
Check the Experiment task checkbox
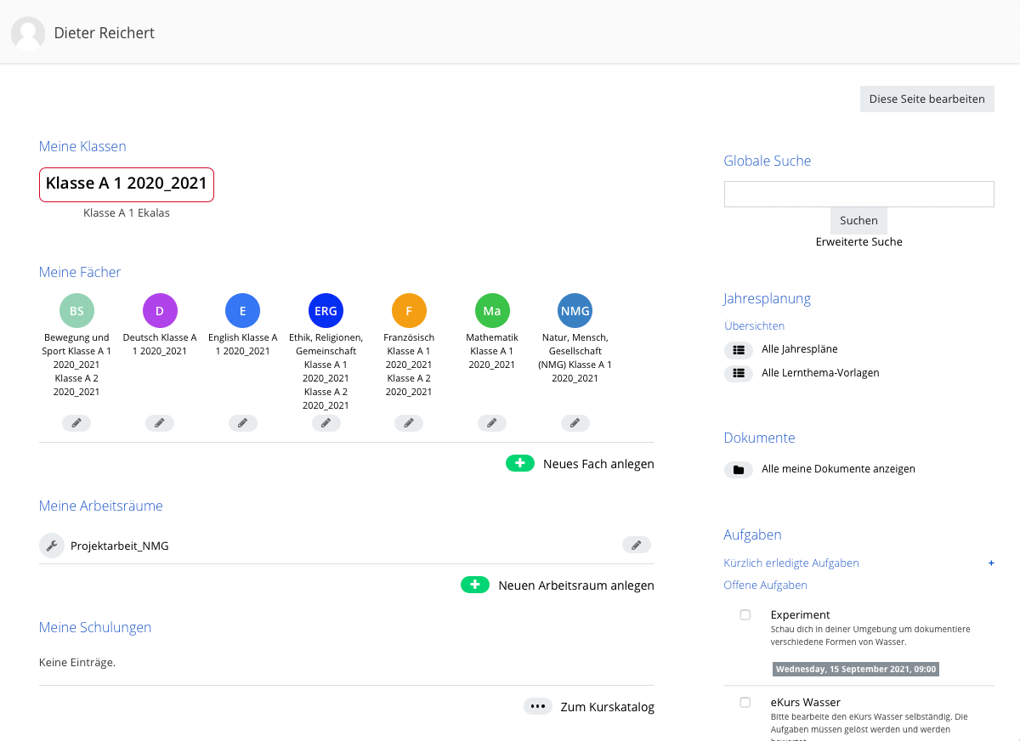[745, 614]
